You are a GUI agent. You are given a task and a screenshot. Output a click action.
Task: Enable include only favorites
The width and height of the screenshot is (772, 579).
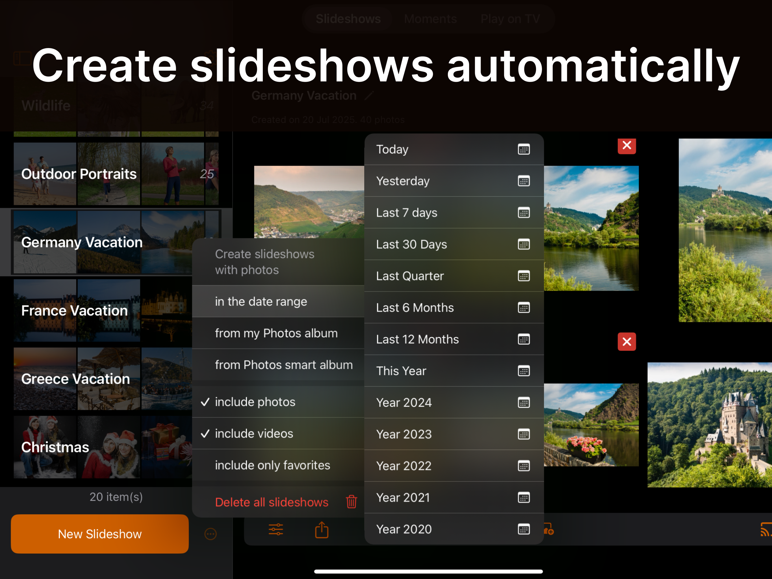click(273, 465)
